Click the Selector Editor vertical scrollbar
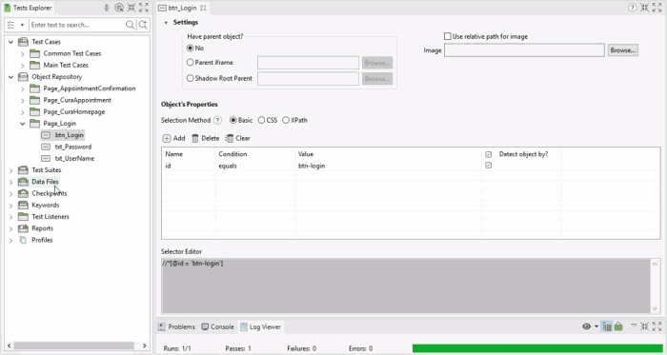The width and height of the screenshot is (667, 355). (656, 286)
